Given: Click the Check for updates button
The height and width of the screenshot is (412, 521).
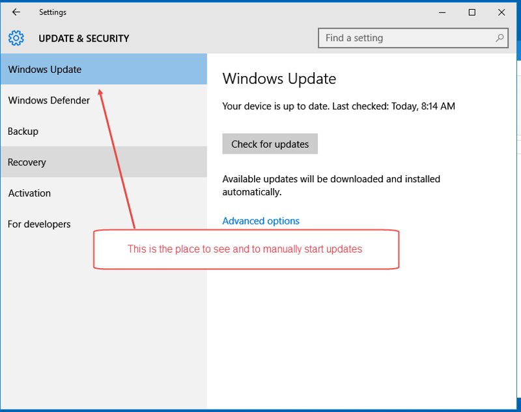Looking at the screenshot, I should pos(270,144).
